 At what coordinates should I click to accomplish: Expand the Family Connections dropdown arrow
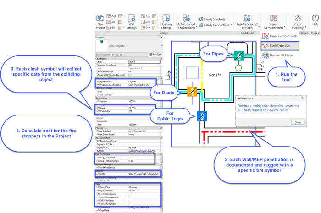(231, 25)
